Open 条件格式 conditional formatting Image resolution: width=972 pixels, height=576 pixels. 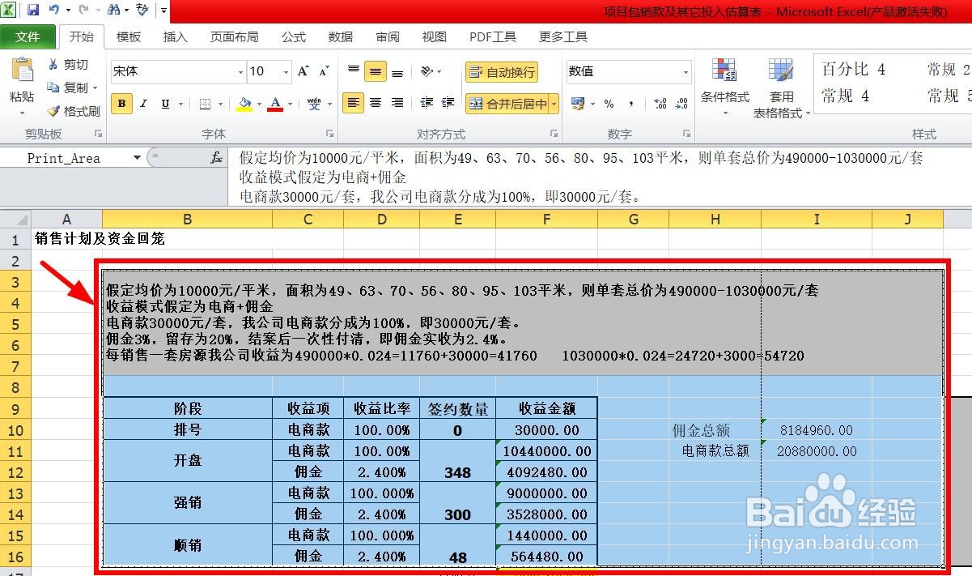click(725, 85)
